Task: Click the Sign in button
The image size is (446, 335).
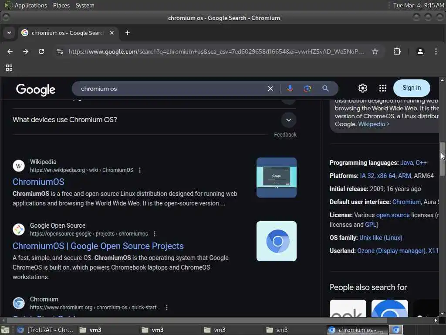Action: click(412, 88)
